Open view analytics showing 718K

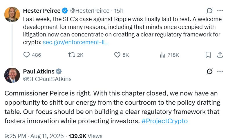point(162,55)
